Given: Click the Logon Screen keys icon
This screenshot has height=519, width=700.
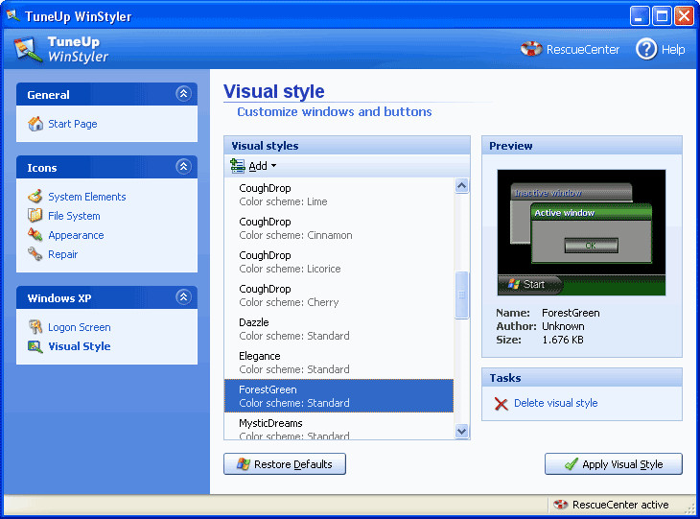Looking at the screenshot, I should click(35, 327).
